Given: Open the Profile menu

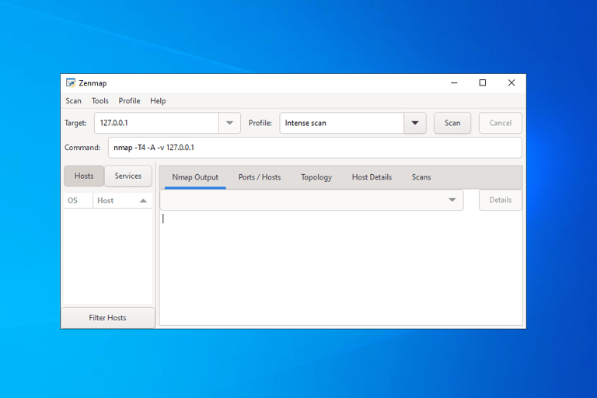Looking at the screenshot, I should (x=129, y=101).
